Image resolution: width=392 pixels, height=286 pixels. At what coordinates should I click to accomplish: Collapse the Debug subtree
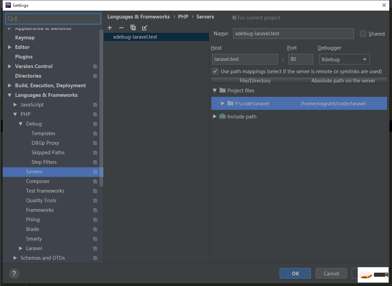point(21,124)
